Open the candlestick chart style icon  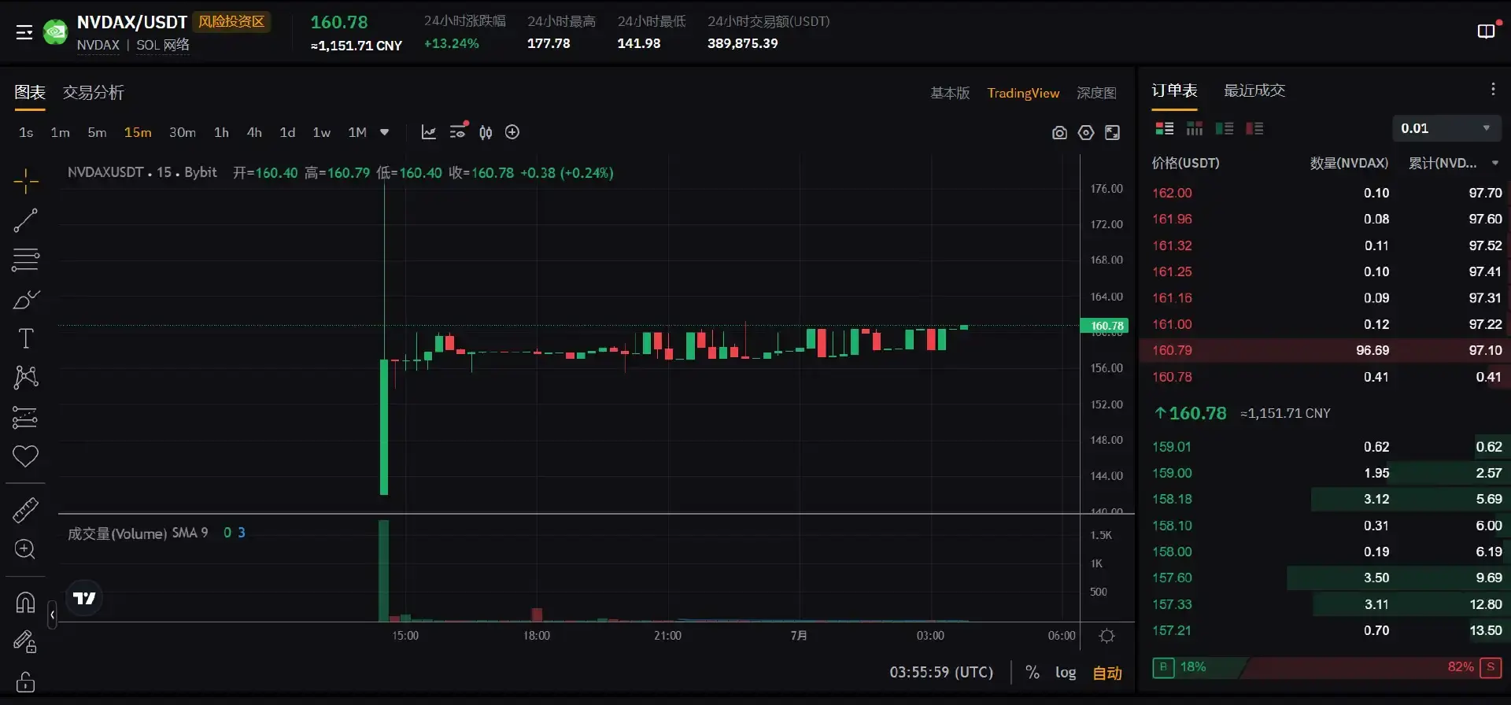coord(486,132)
